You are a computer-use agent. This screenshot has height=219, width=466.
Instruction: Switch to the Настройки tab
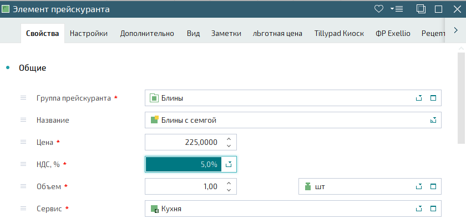click(89, 34)
